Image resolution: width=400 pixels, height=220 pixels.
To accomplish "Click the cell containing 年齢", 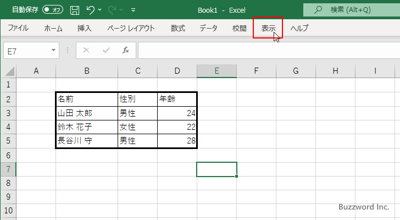I will click(x=177, y=99).
